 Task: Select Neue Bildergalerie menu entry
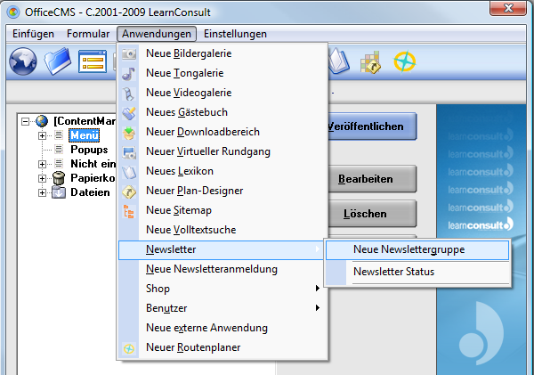(222, 53)
